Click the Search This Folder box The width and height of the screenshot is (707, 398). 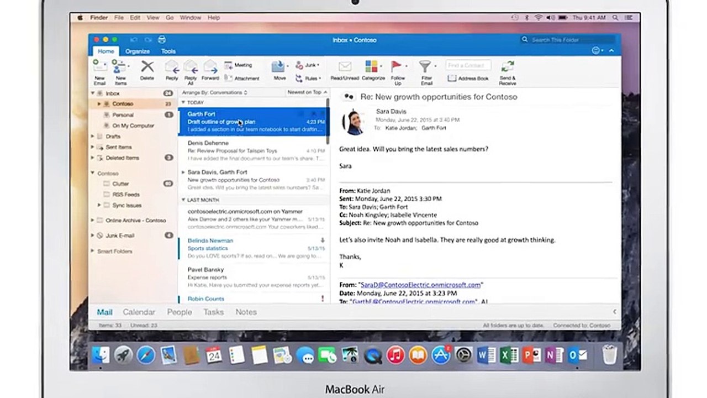tap(567, 40)
